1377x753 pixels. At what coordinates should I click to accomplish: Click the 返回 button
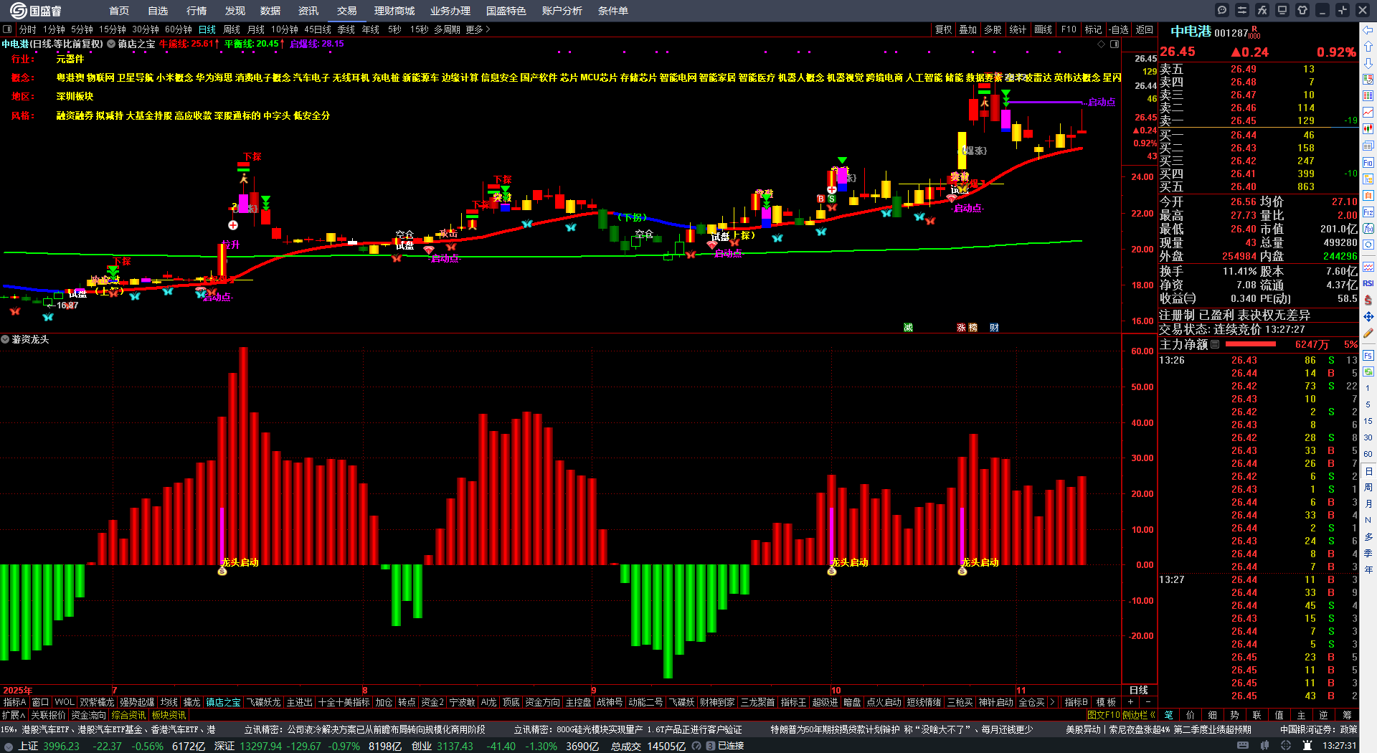tap(1145, 29)
